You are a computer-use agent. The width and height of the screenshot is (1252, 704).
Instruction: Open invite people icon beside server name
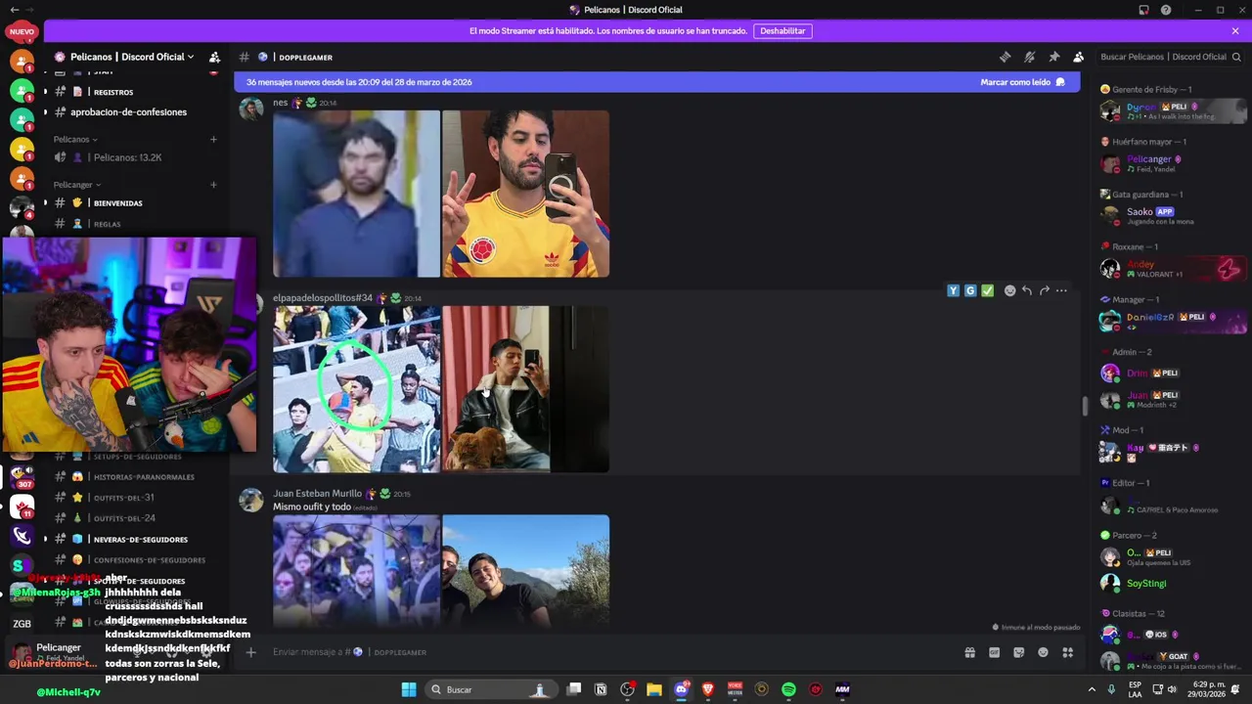tap(214, 57)
